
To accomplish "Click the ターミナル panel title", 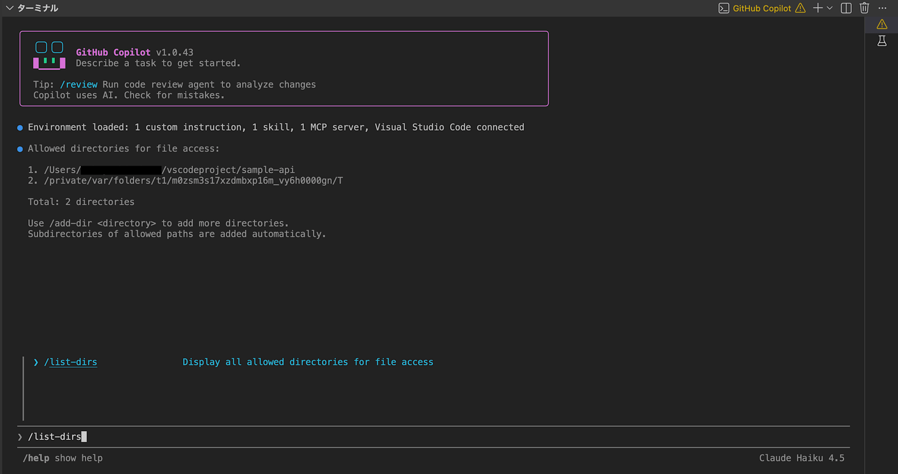I will point(38,8).
